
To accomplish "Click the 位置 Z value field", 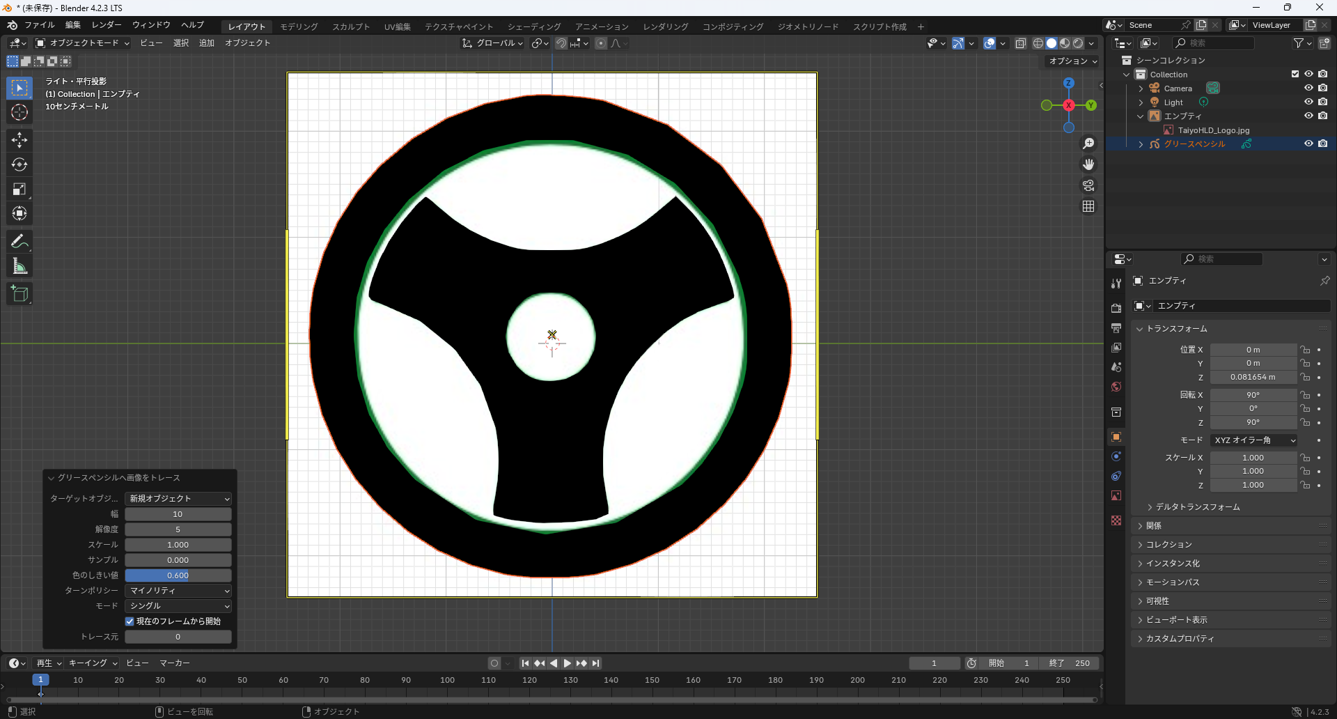I will [x=1252, y=377].
